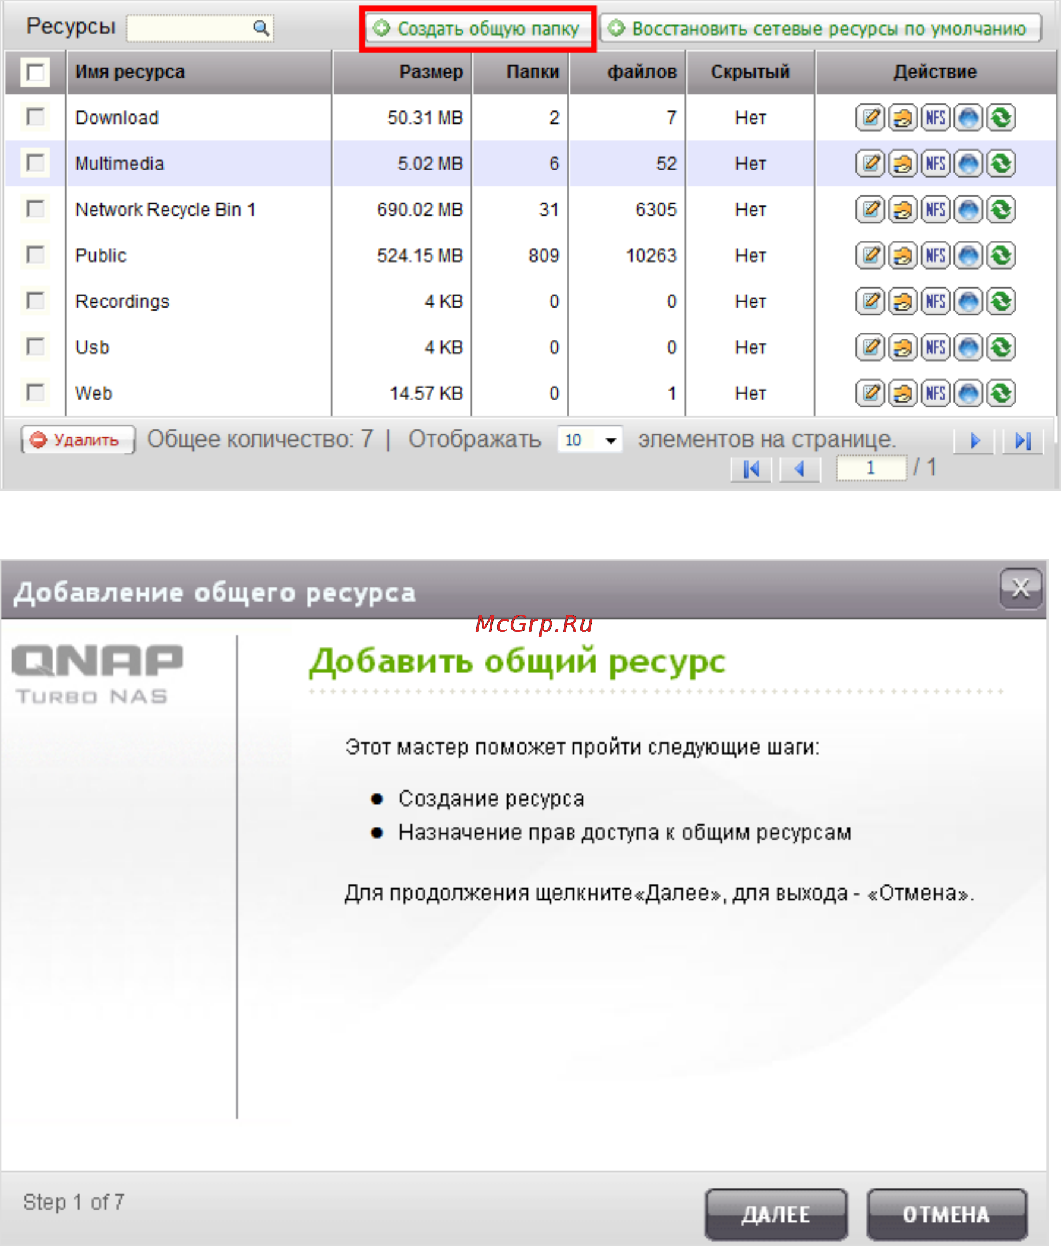The image size is (1061, 1246).
Task: Open access rights icon for Recordings
Action: point(902,301)
